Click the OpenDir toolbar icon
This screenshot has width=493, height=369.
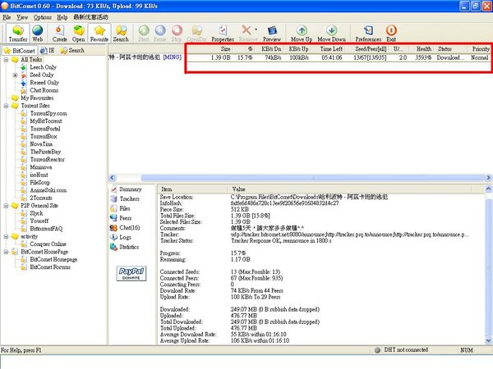[x=197, y=33]
